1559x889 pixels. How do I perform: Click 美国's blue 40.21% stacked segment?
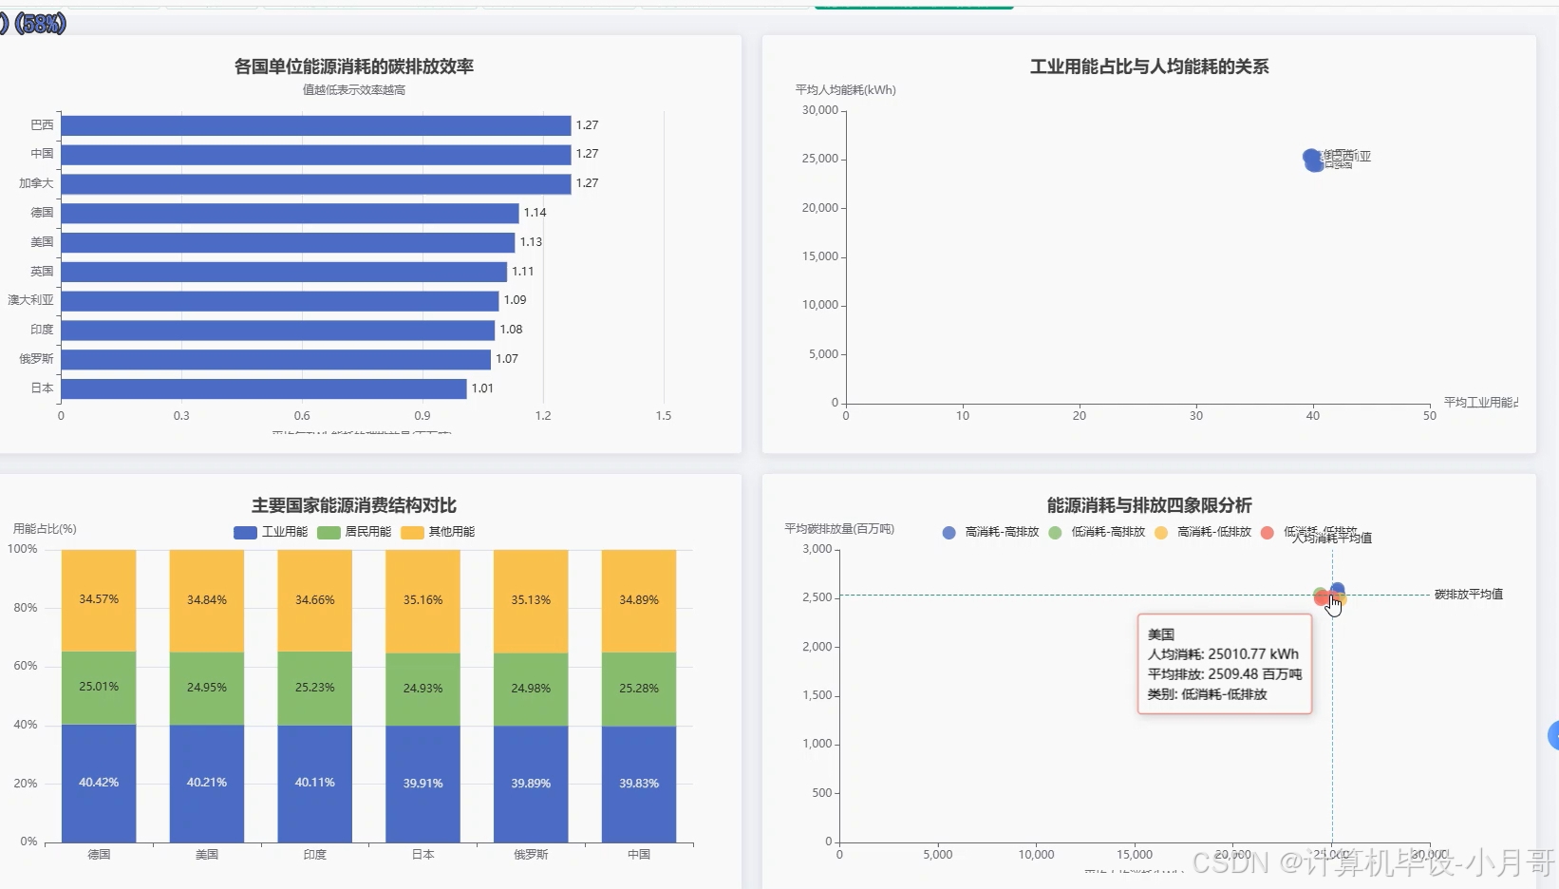[x=207, y=784]
